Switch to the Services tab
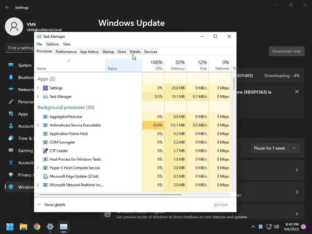The height and width of the screenshot is (234, 312). 151,52
